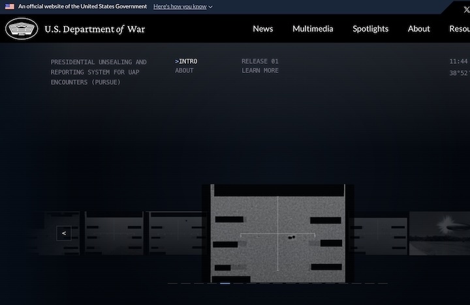This screenshot has height=305, width=470.
Task: Open the RELEASE 01 link
Action: tap(260, 61)
